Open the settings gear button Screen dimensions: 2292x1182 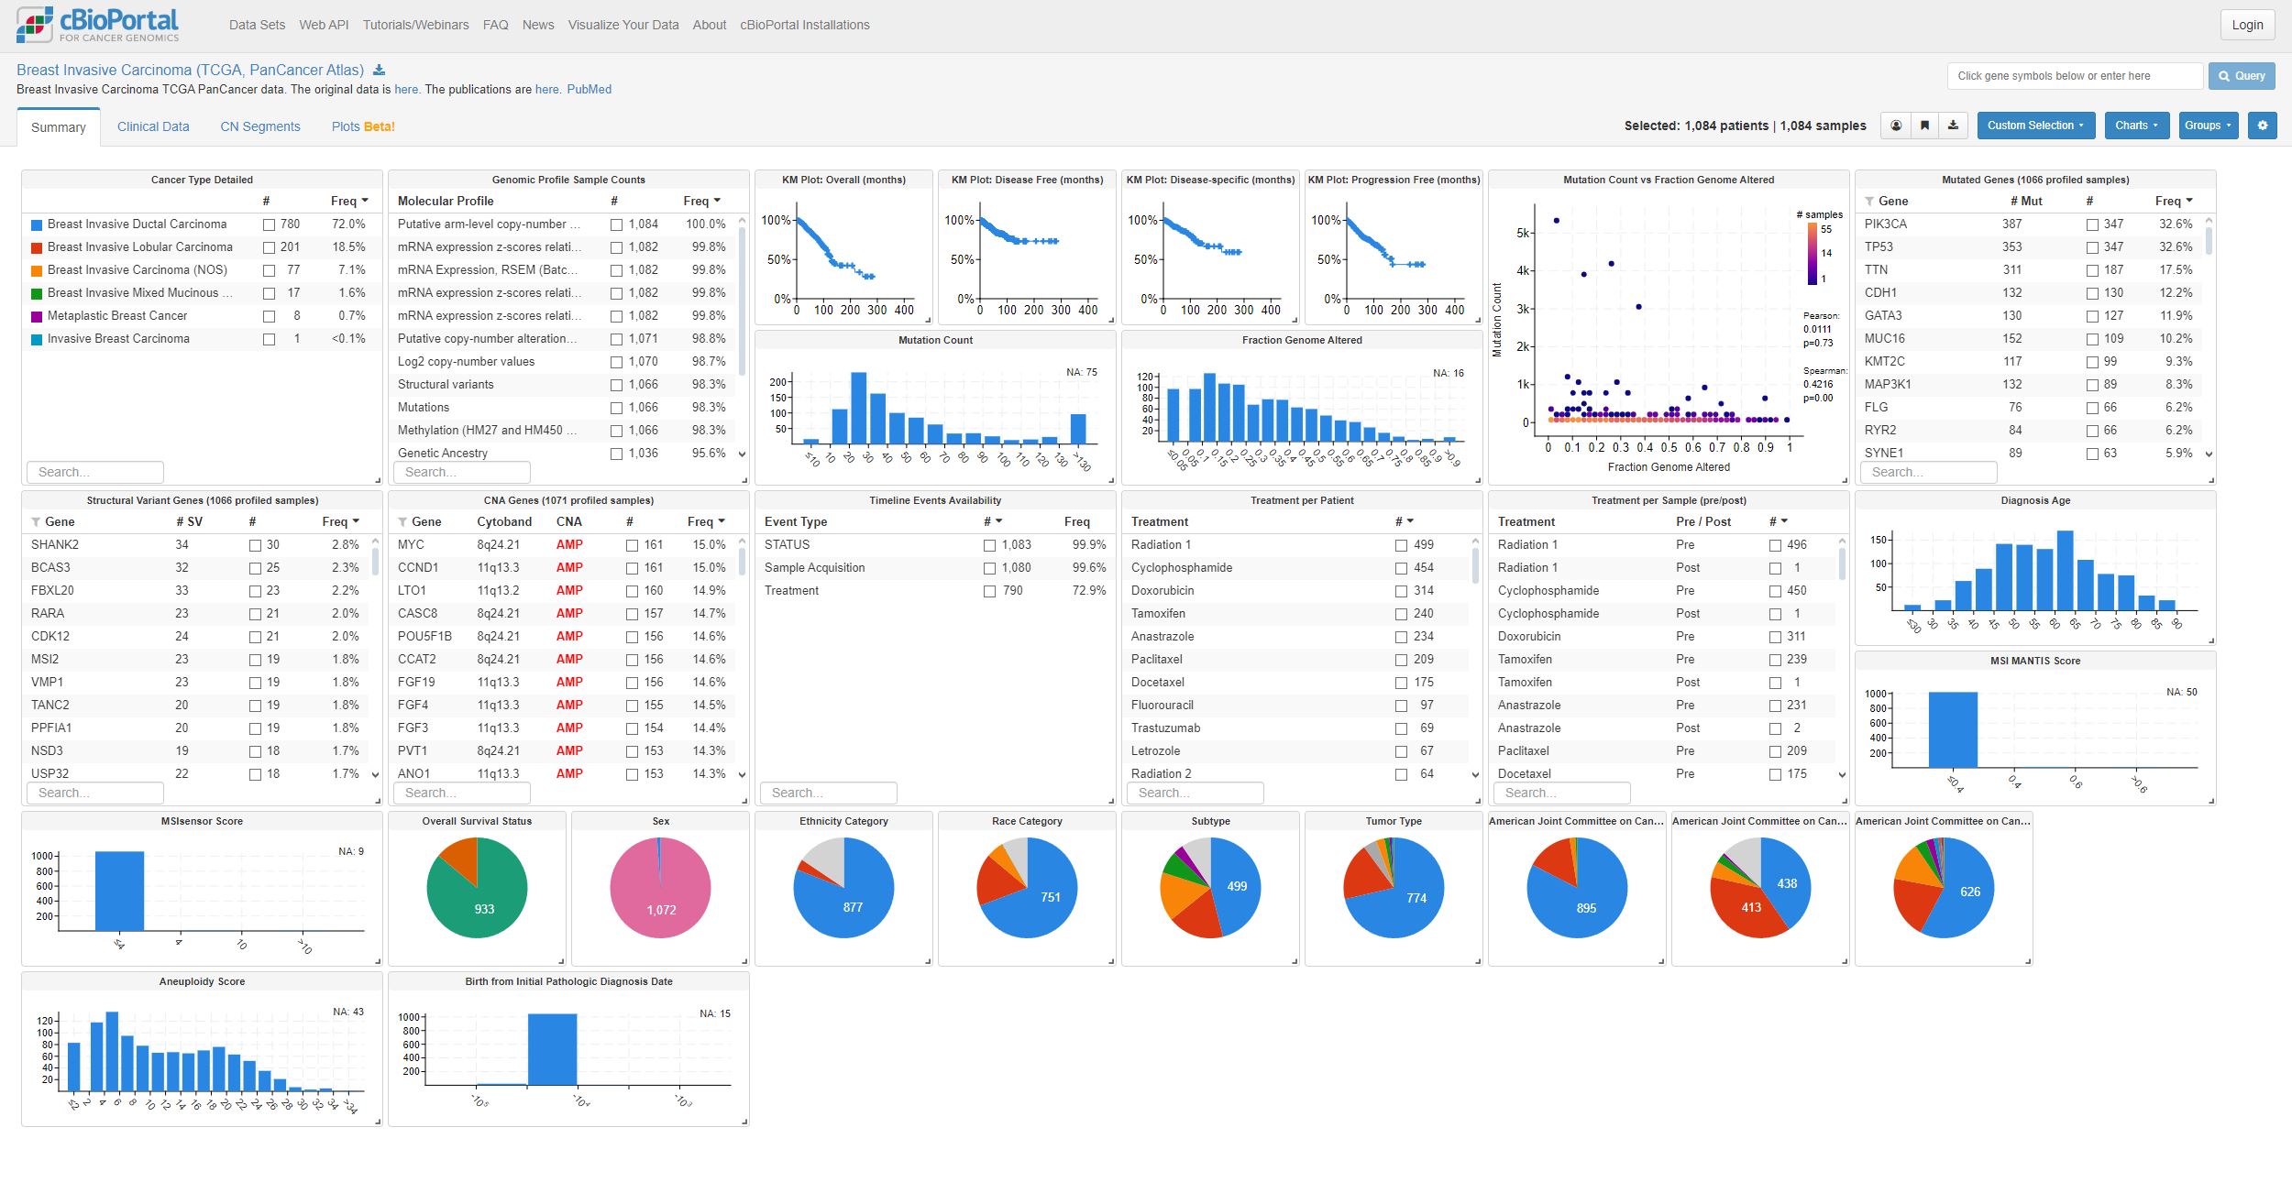tap(2262, 126)
